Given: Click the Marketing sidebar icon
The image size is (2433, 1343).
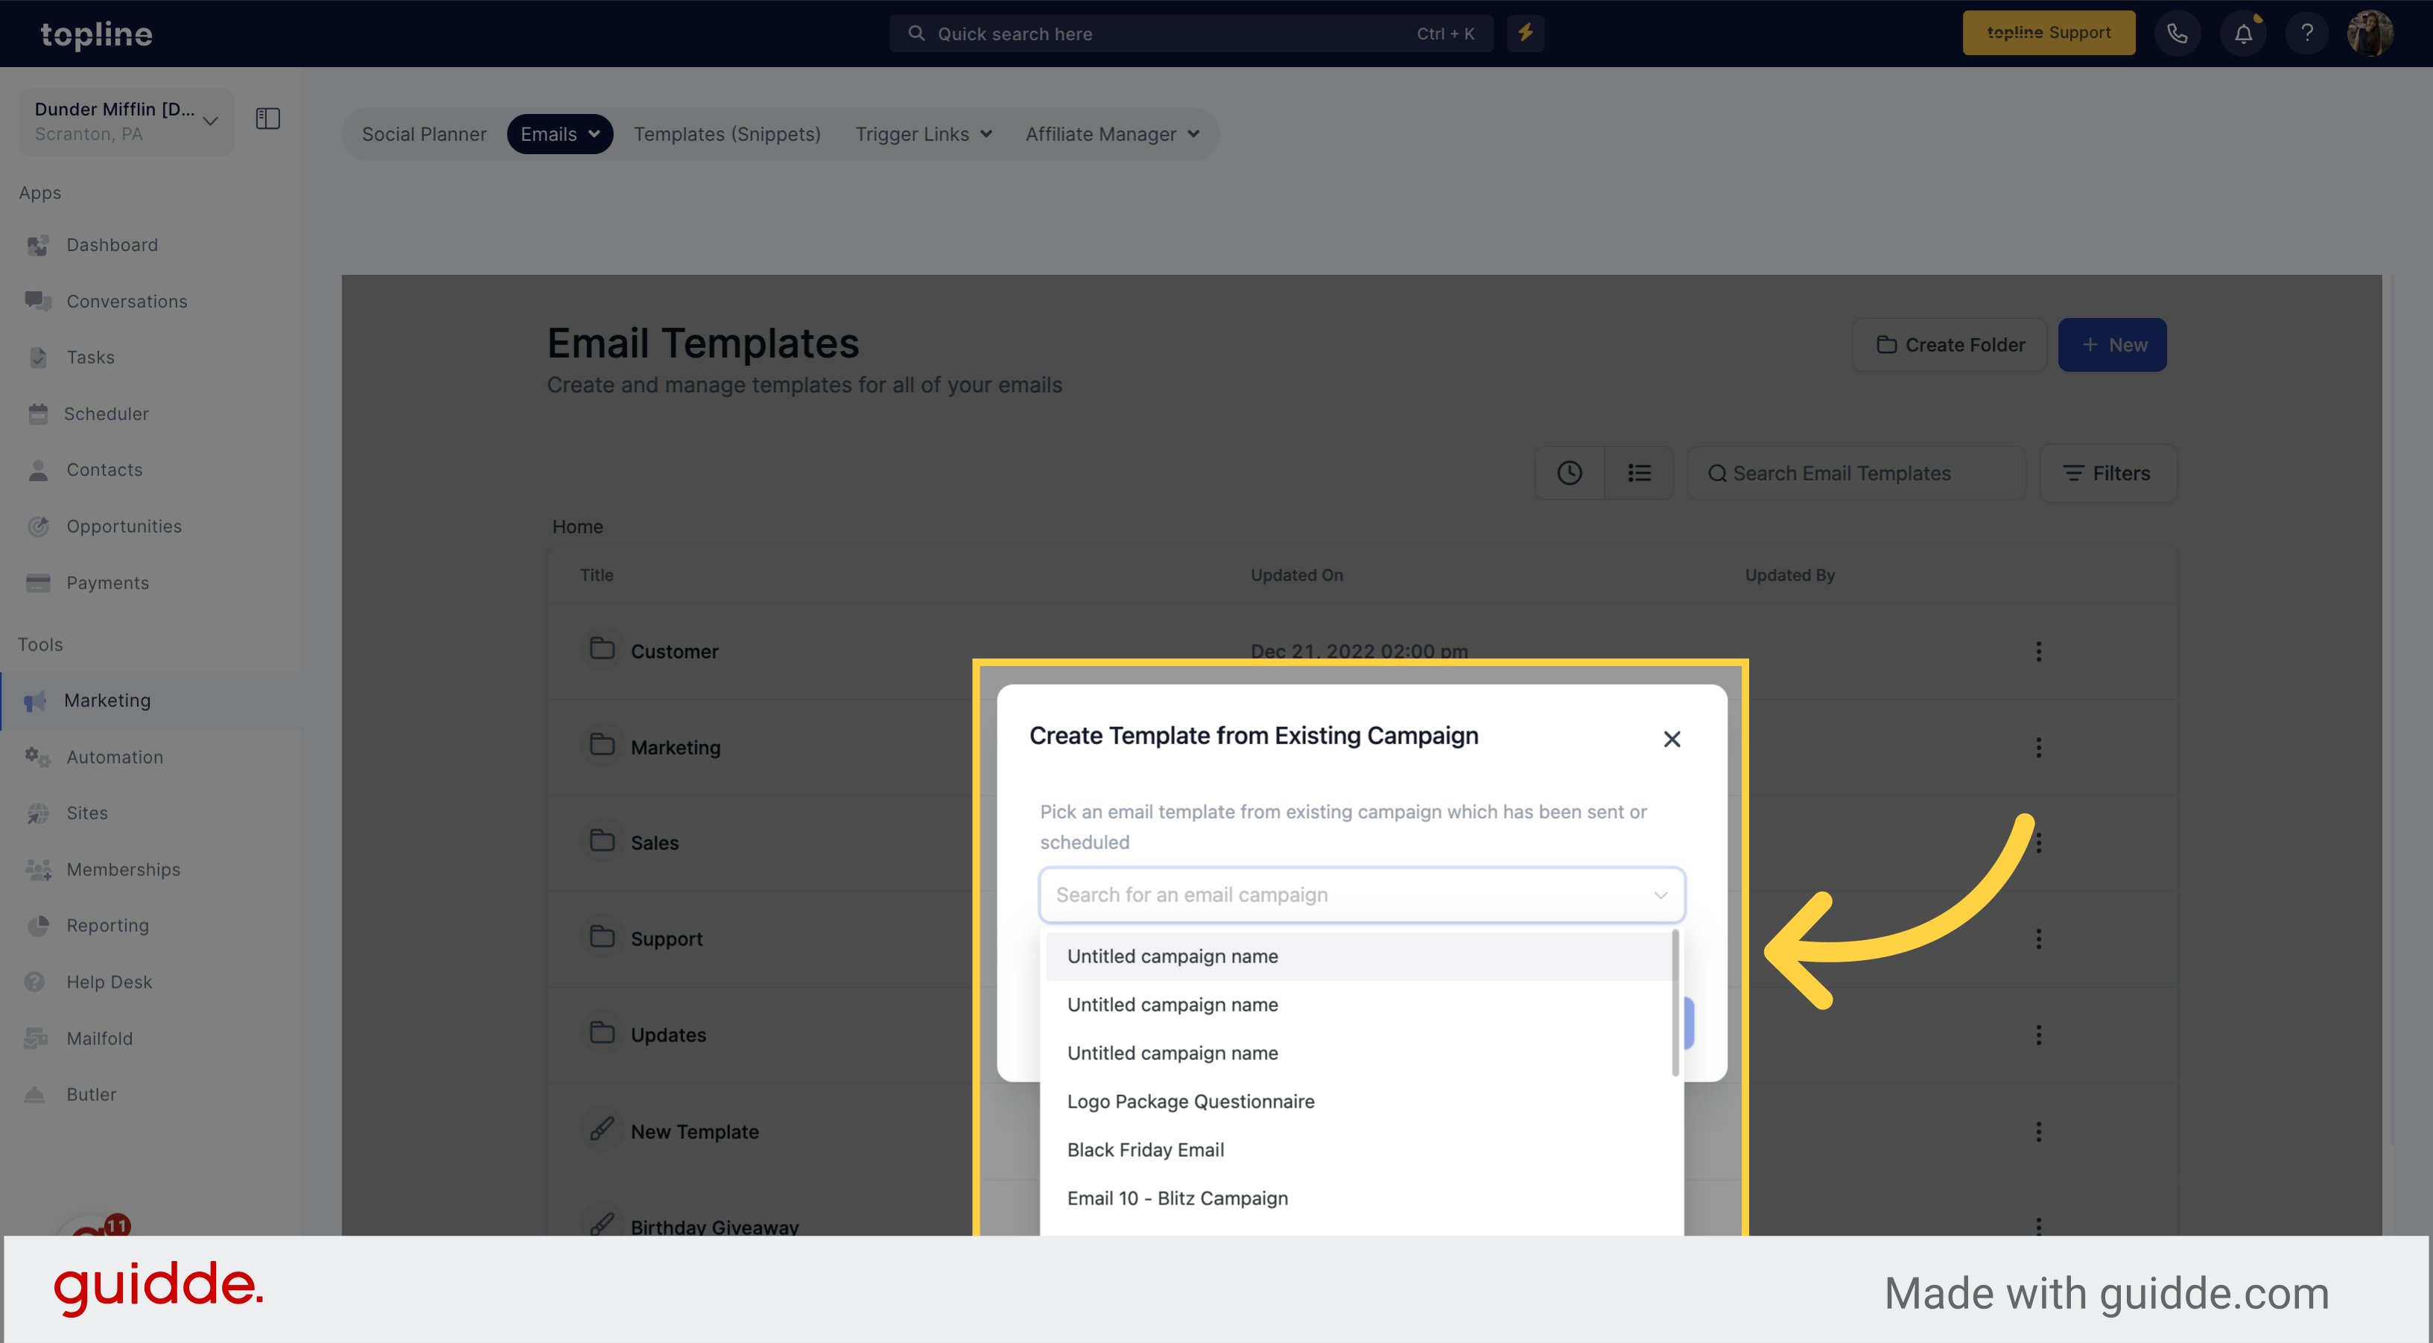Looking at the screenshot, I should (x=37, y=699).
